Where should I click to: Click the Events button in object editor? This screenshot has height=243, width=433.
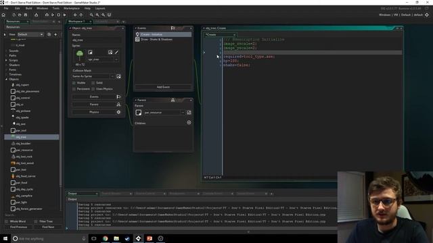coord(94,97)
